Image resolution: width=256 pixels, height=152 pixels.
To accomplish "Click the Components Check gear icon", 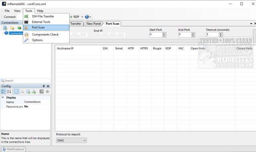I will coord(26,35).
